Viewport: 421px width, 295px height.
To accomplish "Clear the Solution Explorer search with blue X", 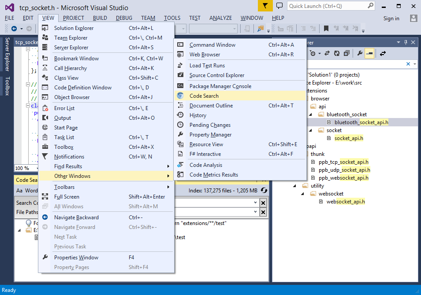I will pos(408,64).
